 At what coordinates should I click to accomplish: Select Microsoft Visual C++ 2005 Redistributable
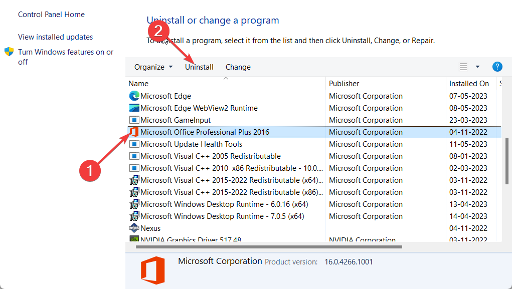coord(211,156)
